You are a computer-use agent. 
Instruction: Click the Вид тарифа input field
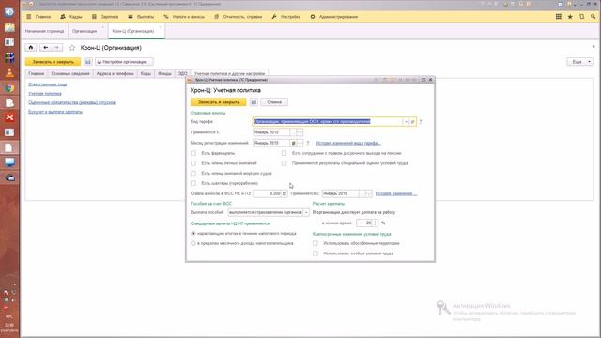pyautogui.click(x=328, y=121)
